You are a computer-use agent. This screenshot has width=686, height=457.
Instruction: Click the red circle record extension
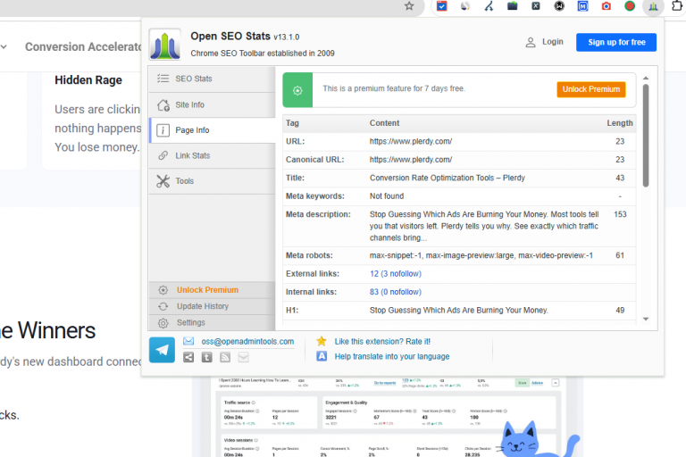pyautogui.click(x=630, y=6)
